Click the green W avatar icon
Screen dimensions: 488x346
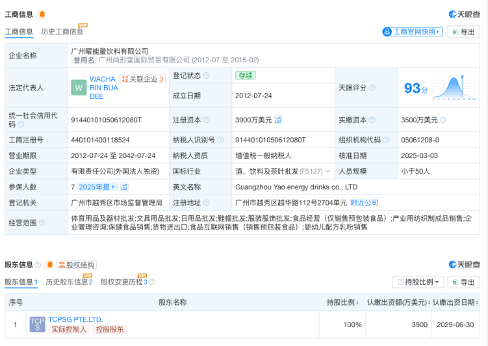79,88
